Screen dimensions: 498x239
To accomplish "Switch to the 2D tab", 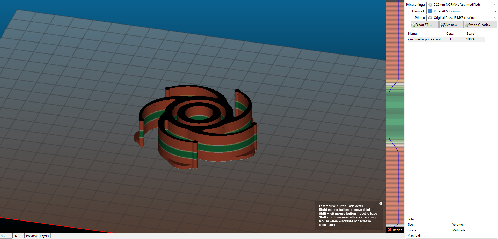I will pos(18,236).
